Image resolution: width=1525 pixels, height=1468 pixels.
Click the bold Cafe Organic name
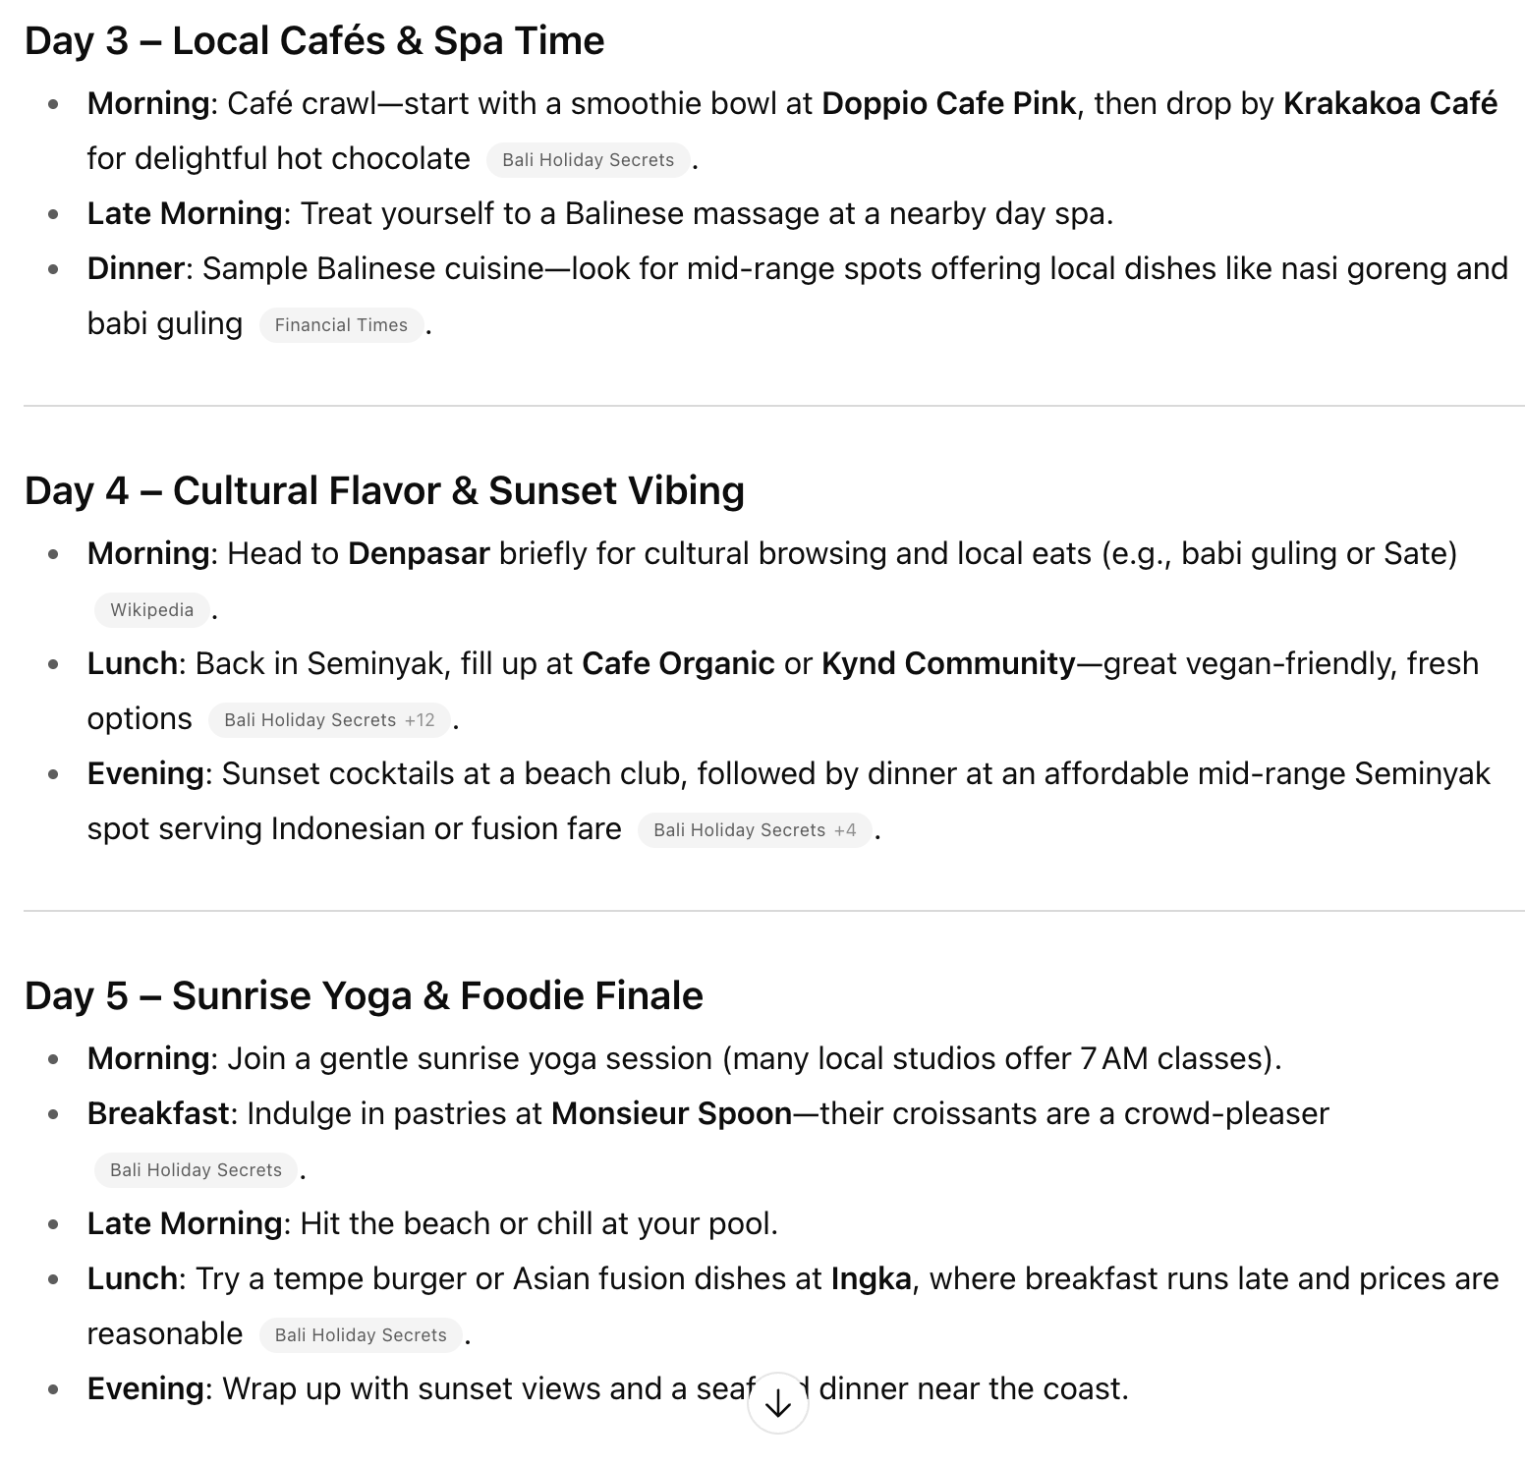click(x=678, y=664)
